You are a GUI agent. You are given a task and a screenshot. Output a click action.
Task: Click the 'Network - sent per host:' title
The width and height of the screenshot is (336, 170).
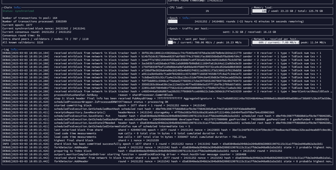coord(188,39)
